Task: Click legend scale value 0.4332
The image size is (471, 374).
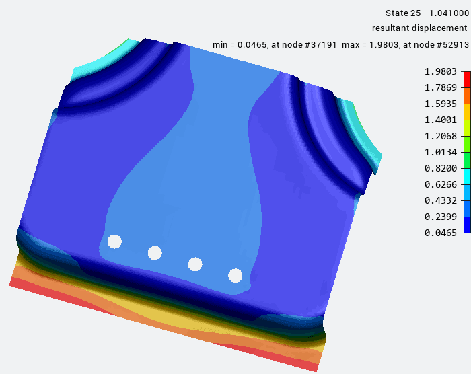Action: point(440,200)
